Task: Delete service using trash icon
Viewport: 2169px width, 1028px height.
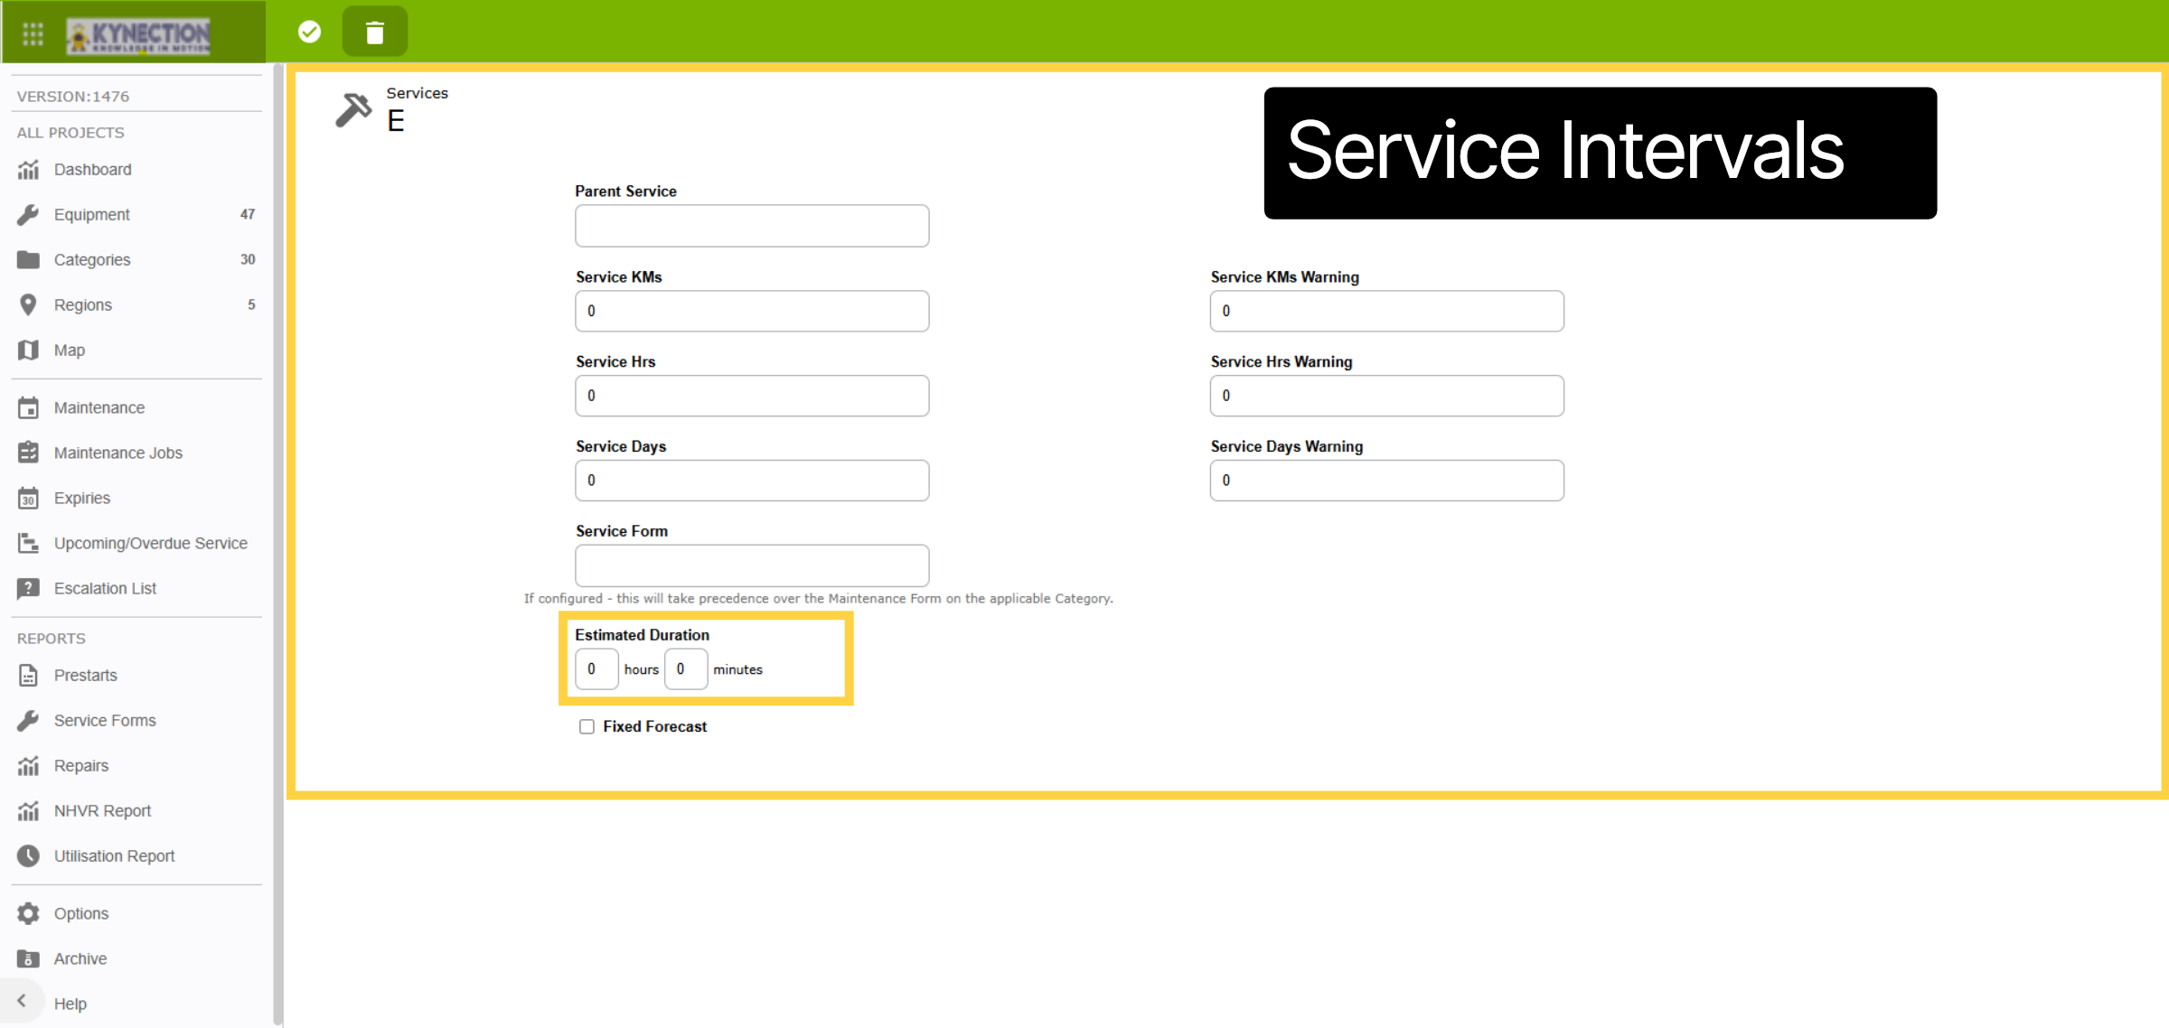Action: pyautogui.click(x=375, y=33)
